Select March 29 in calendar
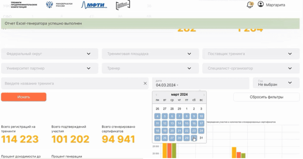 [187, 138]
